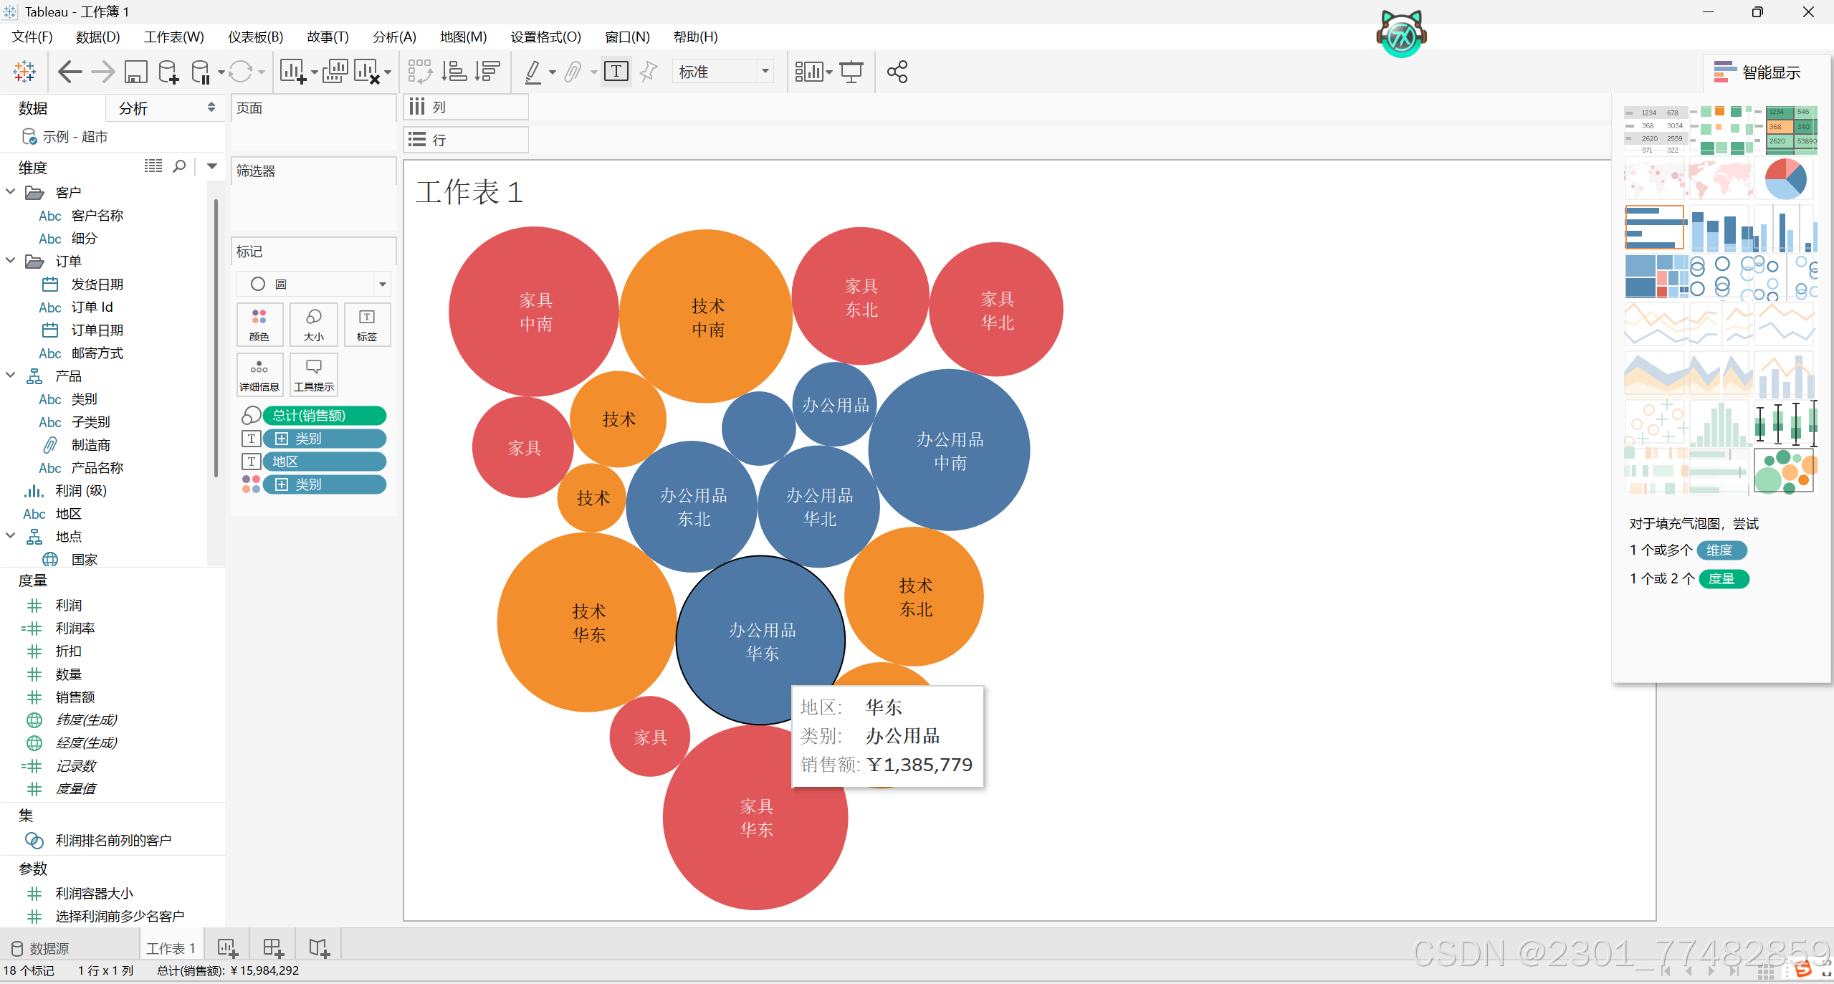This screenshot has height=984, width=1834.
Task: Toggle the show mark labels button
Action: [616, 72]
